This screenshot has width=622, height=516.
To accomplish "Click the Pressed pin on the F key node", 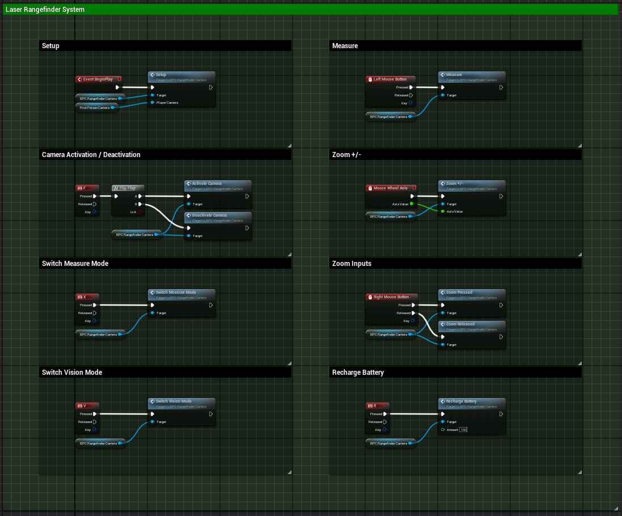I will coord(95,196).
